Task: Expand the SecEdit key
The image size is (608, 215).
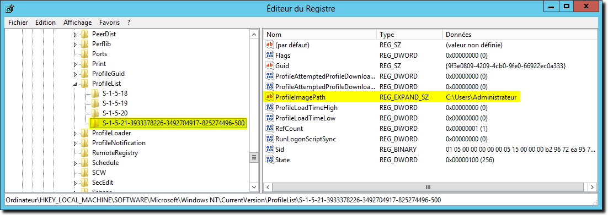Action: (75, 183)
